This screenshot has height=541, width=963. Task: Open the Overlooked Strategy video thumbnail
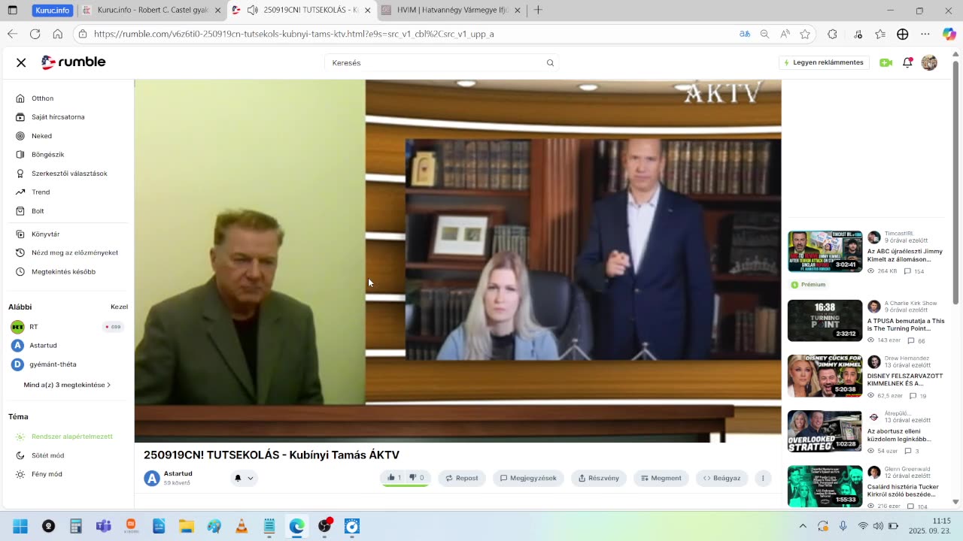click(x=825, y=431)
